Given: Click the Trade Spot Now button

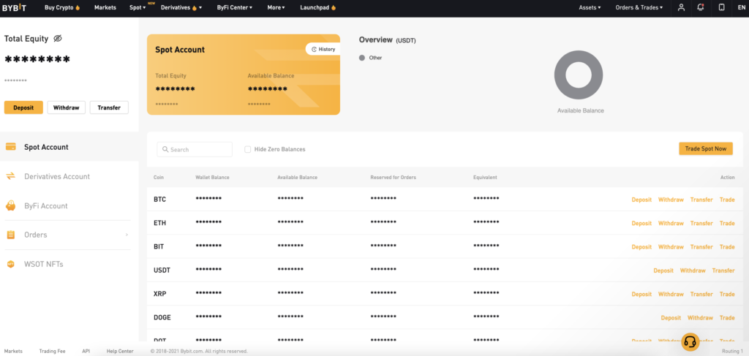Looking at the screenshot, I should (706, 149).
